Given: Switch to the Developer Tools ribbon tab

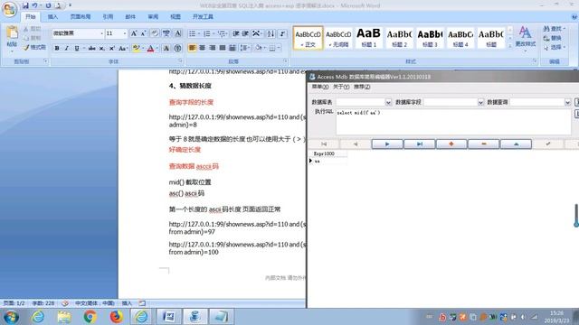Looking at the screenshot, I should pos(203,16).
